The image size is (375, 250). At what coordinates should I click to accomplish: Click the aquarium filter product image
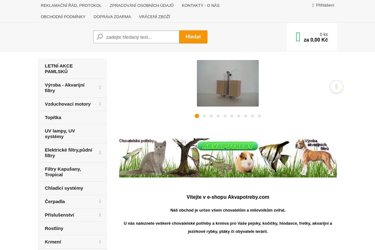tap(228, 83)
